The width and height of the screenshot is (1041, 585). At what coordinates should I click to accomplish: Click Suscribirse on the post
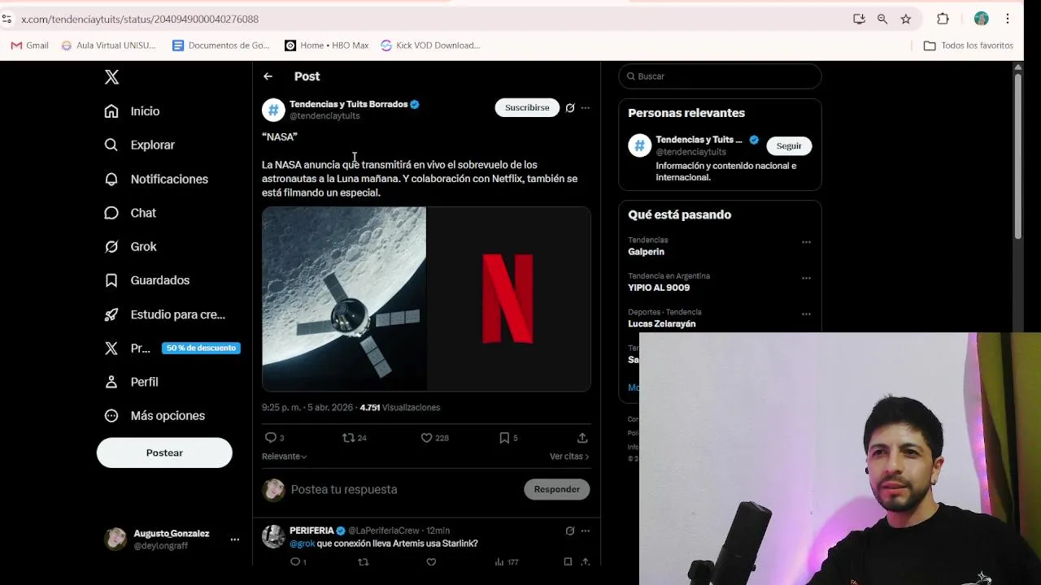[x=527, y=107]
